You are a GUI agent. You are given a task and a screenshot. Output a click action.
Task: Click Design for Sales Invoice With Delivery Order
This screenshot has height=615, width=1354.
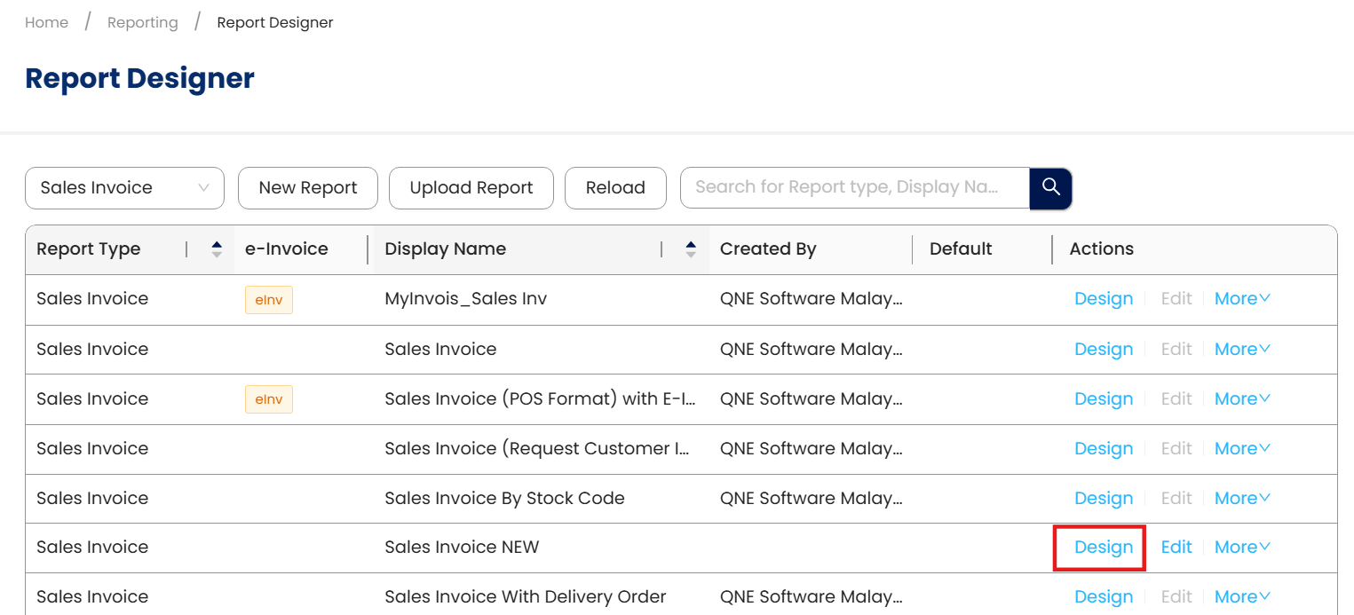(1104, 597)
